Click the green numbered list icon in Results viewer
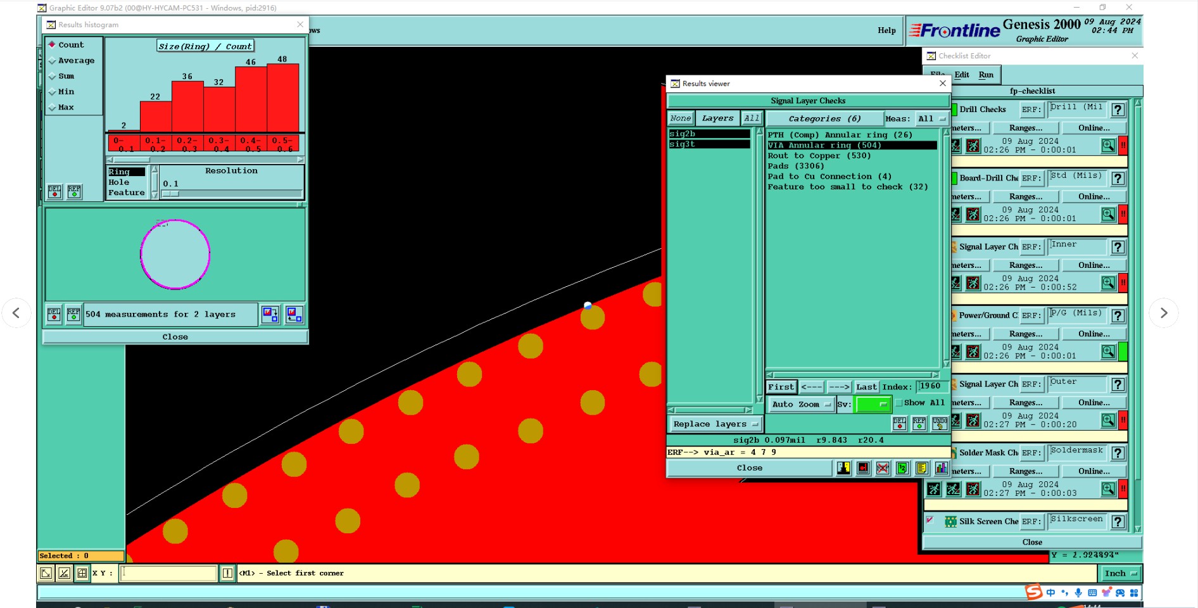Screen dimensions: 1198x608 coord(902,468)
